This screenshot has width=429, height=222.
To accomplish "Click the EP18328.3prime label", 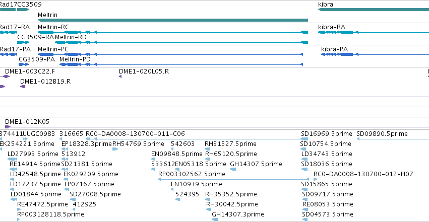I will coord(87,144).
